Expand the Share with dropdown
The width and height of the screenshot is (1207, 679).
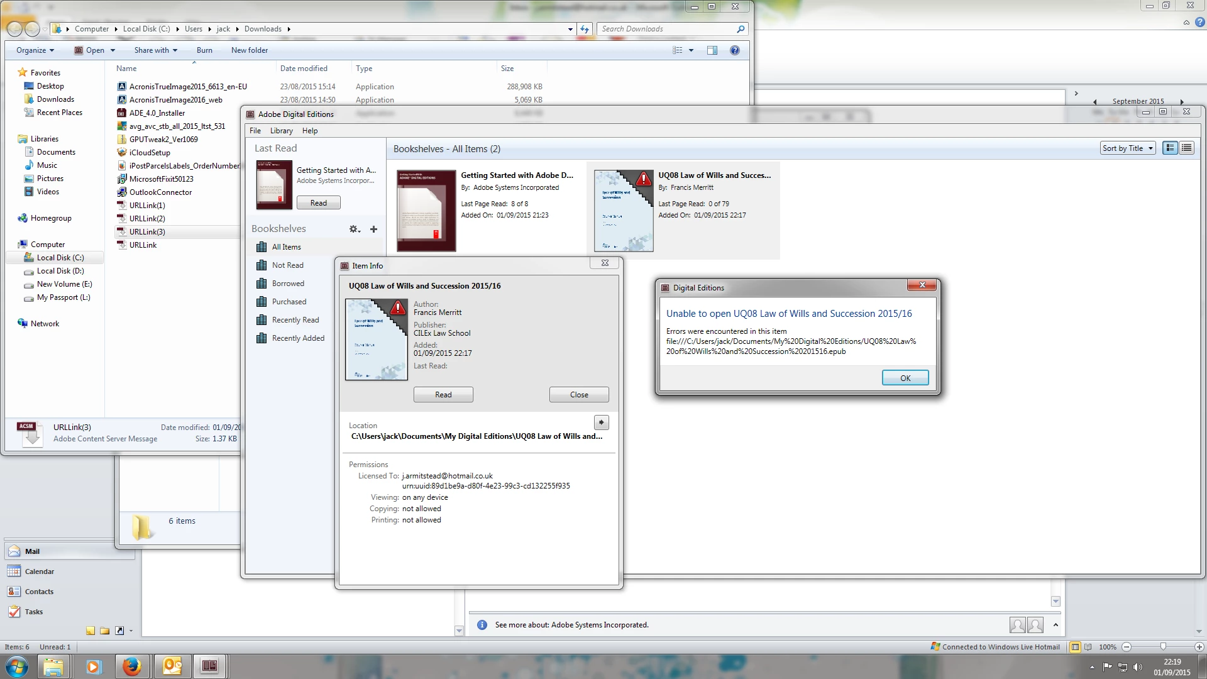click(155, 50)
